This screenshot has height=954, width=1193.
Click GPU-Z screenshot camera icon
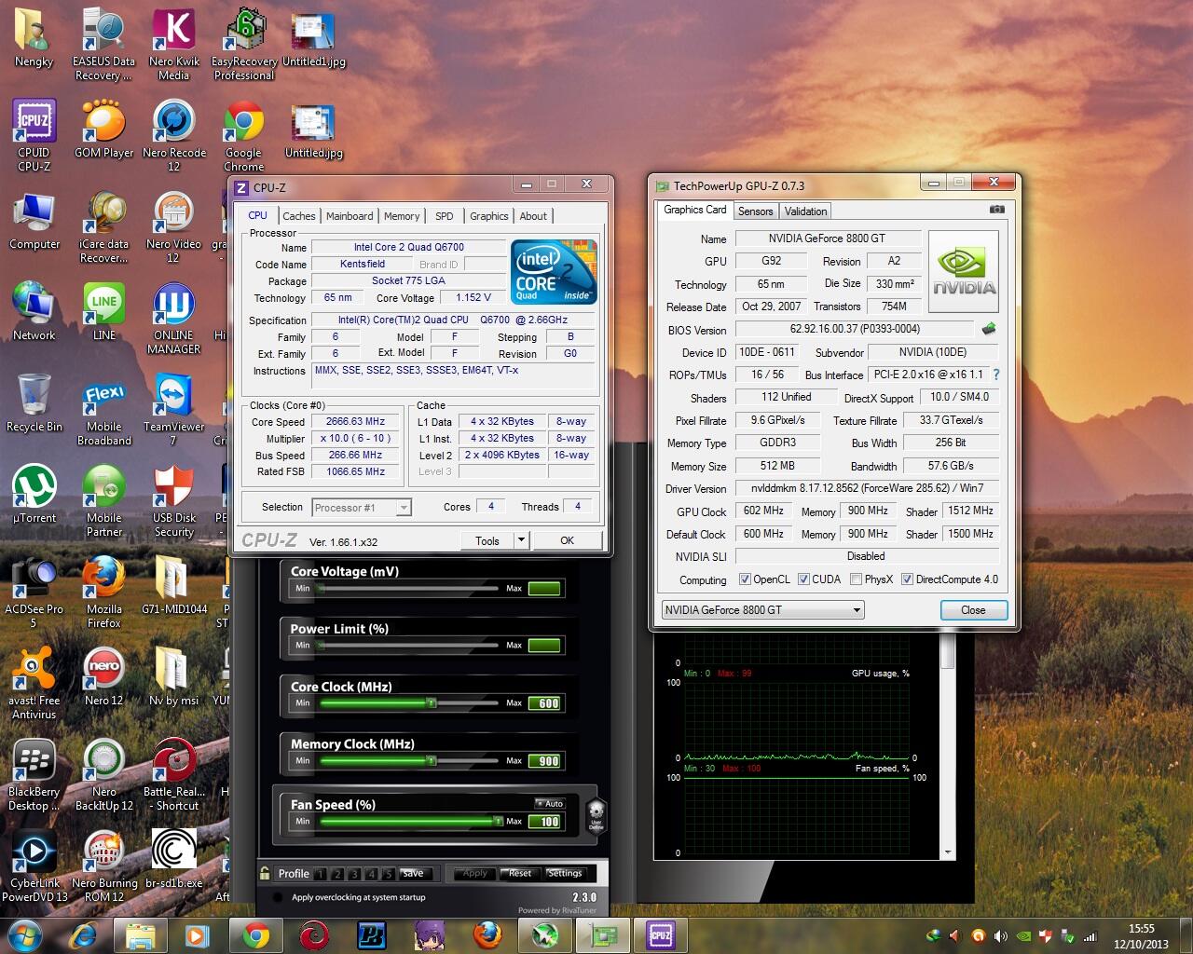[x=996, y=210]
